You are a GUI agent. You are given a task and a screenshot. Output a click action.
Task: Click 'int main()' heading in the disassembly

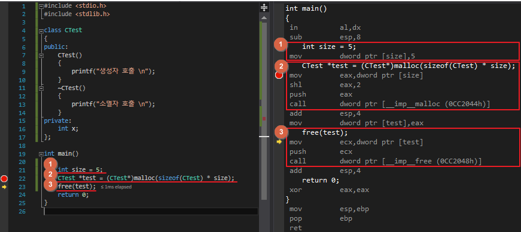point(306,8)
